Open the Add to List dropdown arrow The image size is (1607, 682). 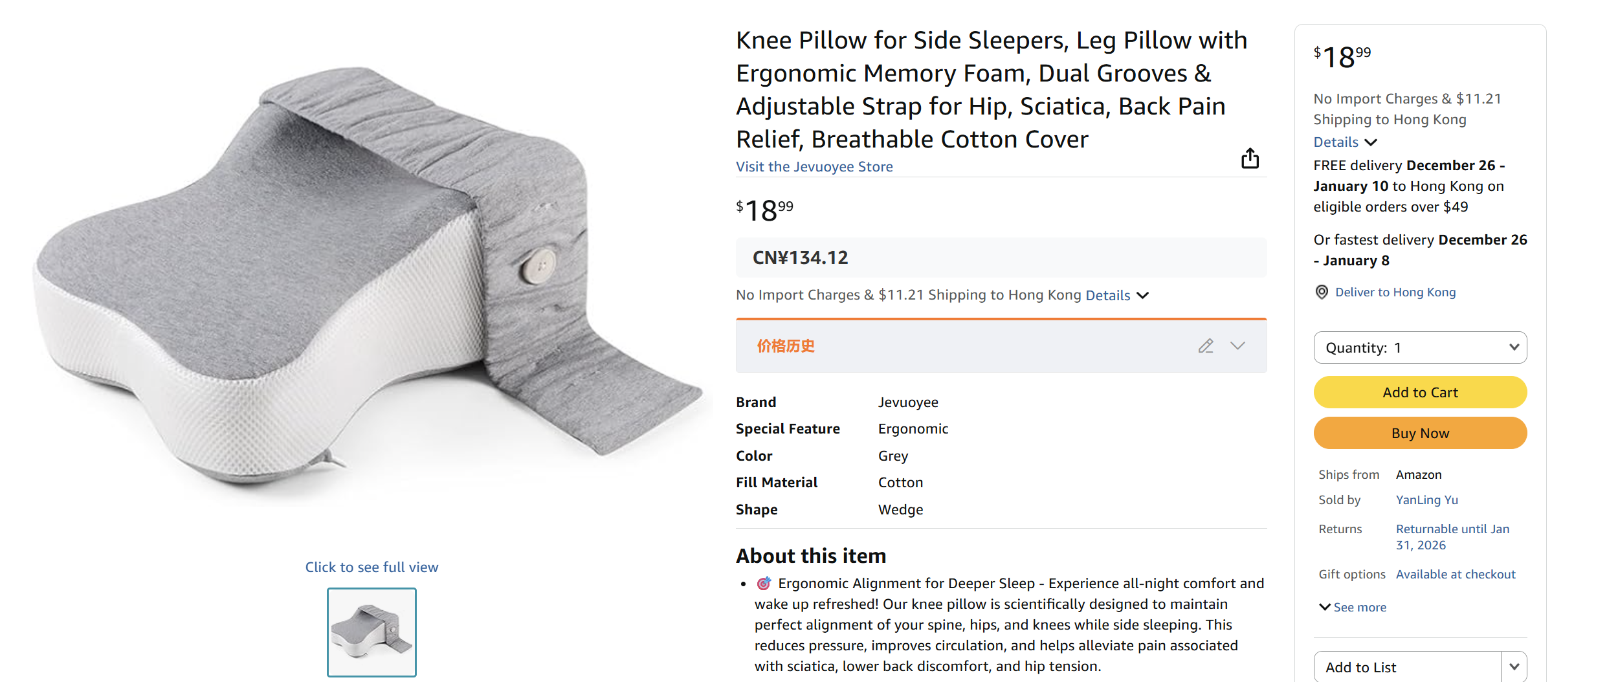[x=1514, y=666]
